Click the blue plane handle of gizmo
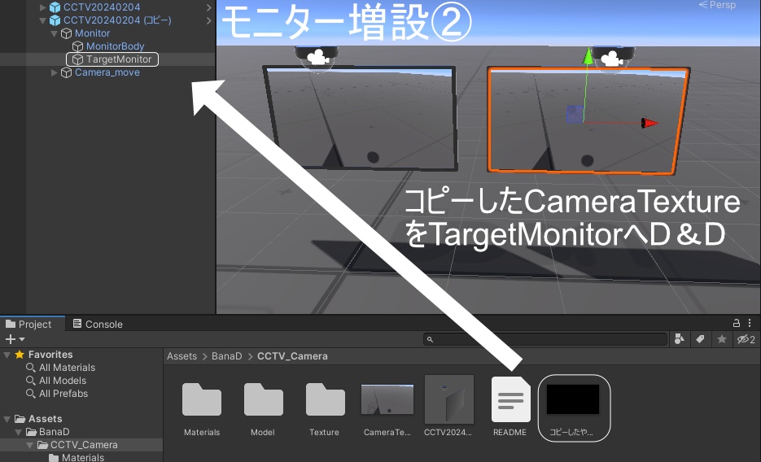 coord(575,115)
